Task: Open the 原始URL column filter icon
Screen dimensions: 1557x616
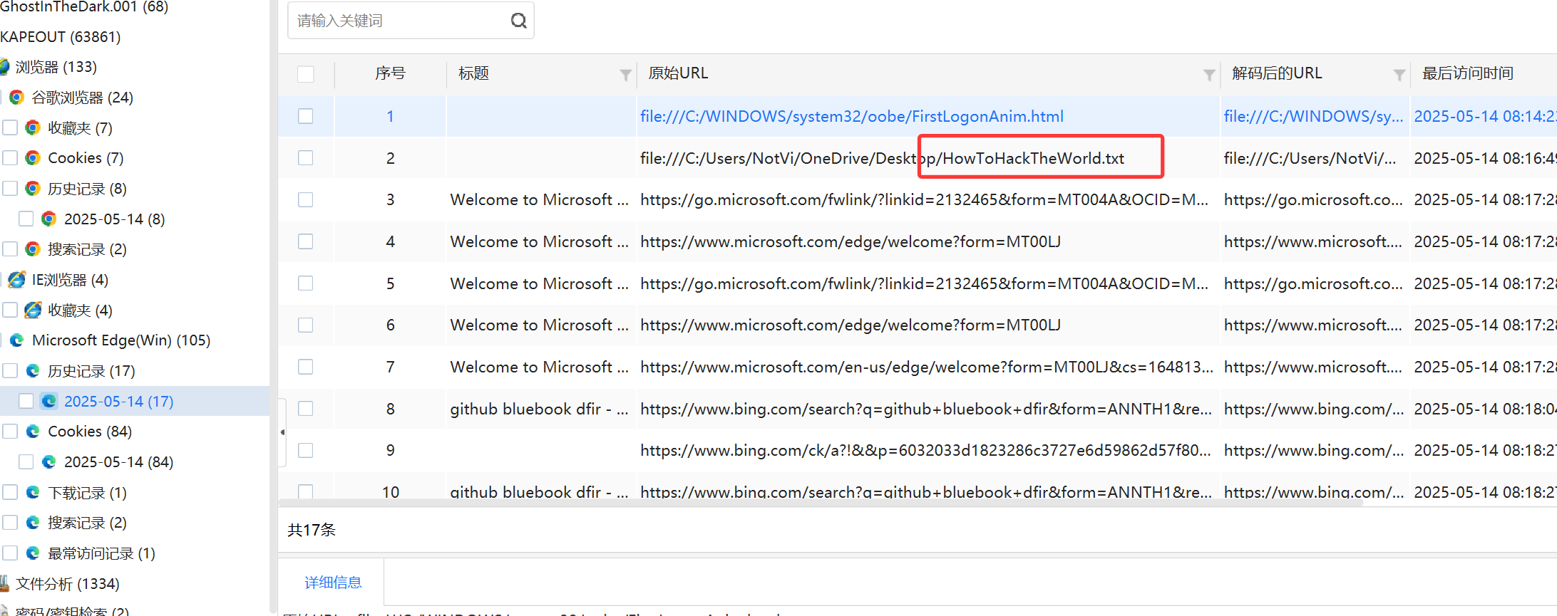Action: click(1209, 75)
